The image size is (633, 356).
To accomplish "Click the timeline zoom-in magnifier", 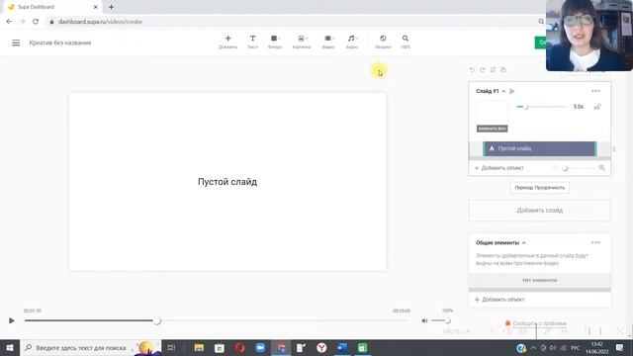I will click(601, 168).
